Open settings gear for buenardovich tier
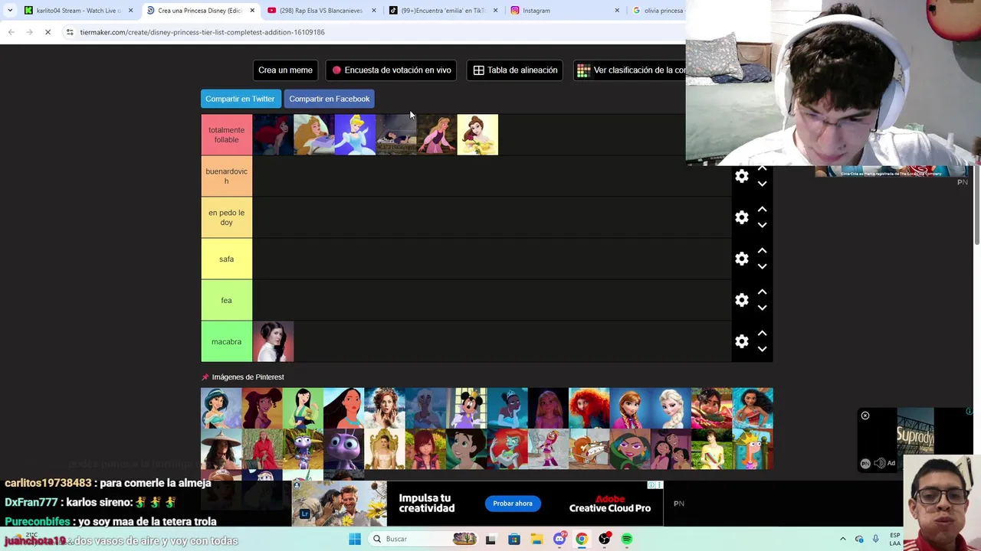This screenshot has width=981, height=551. point(741,176)
